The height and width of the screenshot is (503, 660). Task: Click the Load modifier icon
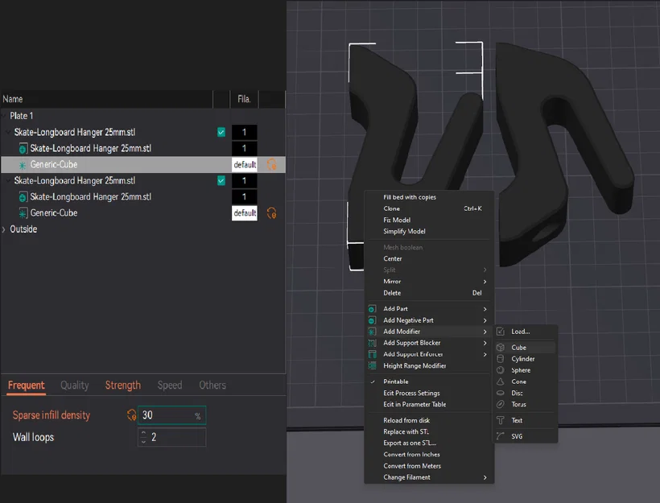click(x=501, y=332)
